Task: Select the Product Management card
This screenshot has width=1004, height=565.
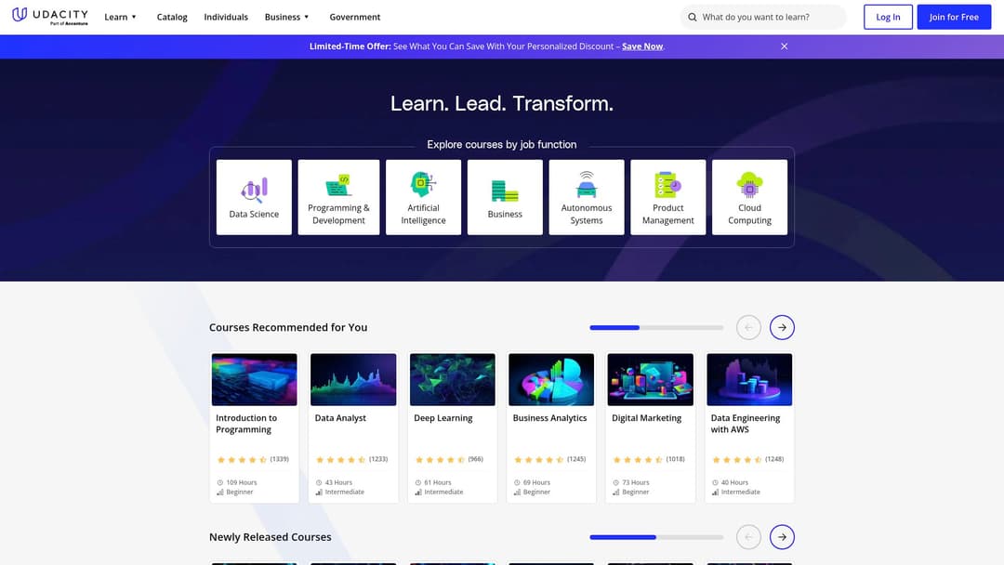Action: click(667, 197)
